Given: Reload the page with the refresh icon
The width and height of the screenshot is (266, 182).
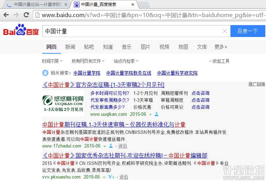Looking at the screenshot, I should point(26,15).
